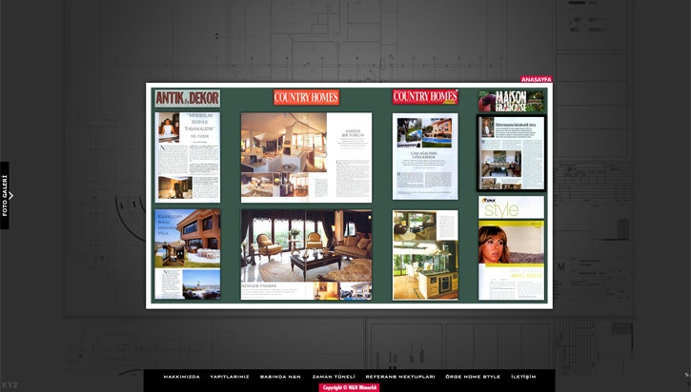Navigate to ZAMAN TÜNELİ
Viewport: 691px width, 392px height.
point(334,377)
